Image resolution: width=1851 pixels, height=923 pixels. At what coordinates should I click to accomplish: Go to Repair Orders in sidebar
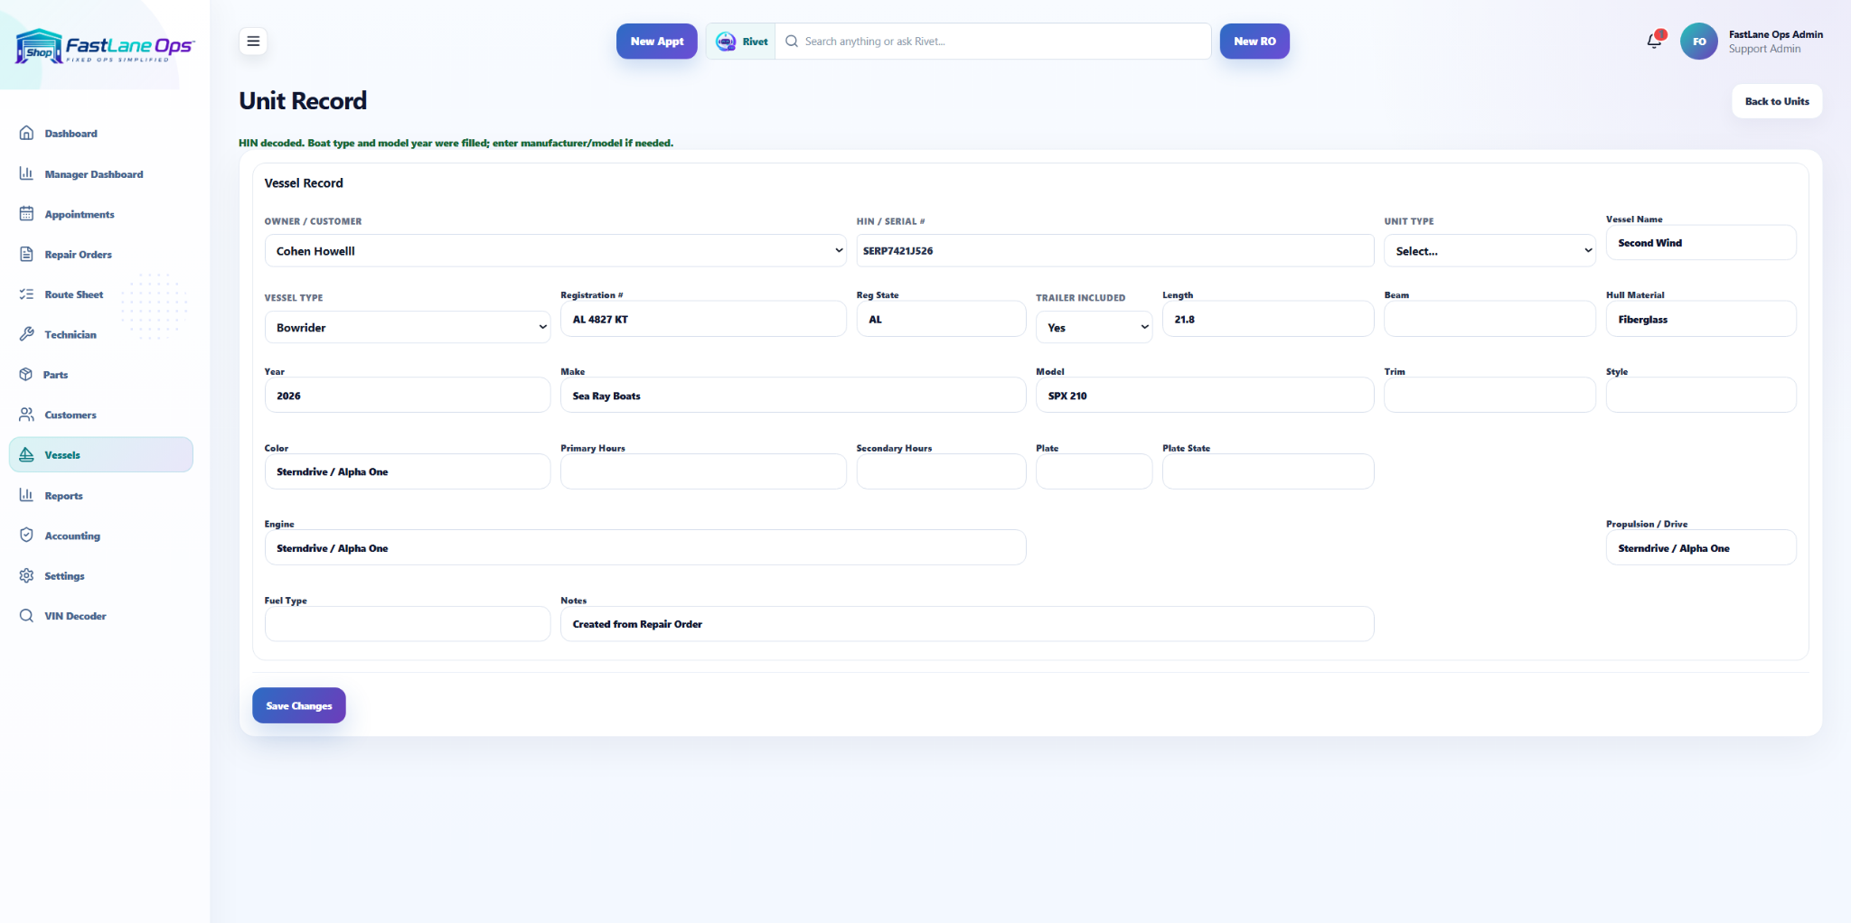tap(101, 254)
